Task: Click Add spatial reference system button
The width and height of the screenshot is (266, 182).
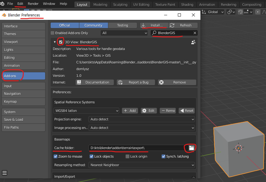Action: (130, 111)
